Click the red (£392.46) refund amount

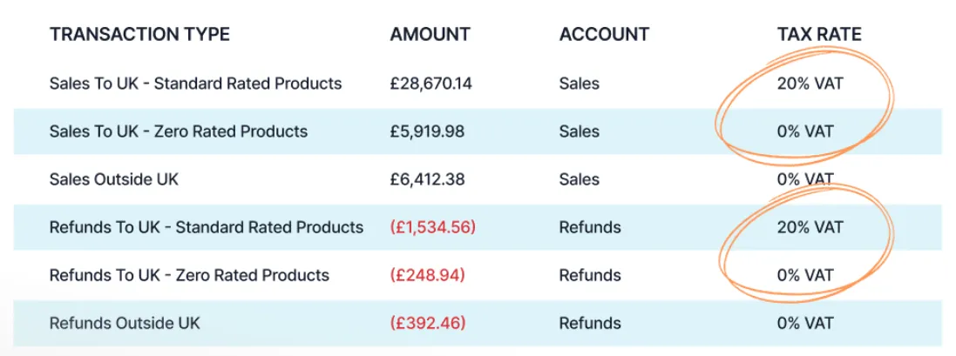click(x=427, y=323)
